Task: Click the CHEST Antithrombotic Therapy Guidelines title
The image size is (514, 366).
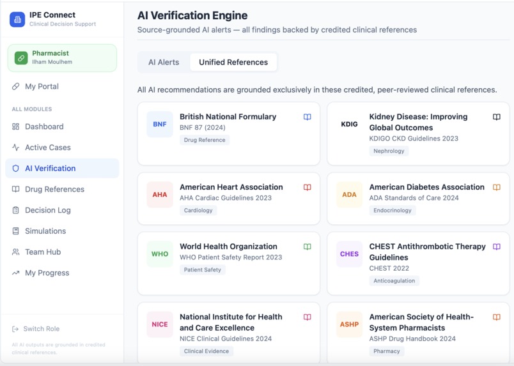Action: 428,252
